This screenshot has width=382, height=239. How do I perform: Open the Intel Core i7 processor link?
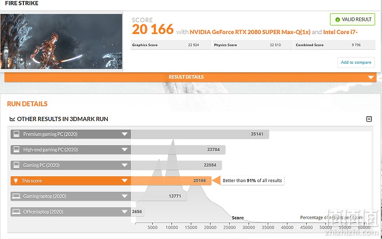pos(340,32)
